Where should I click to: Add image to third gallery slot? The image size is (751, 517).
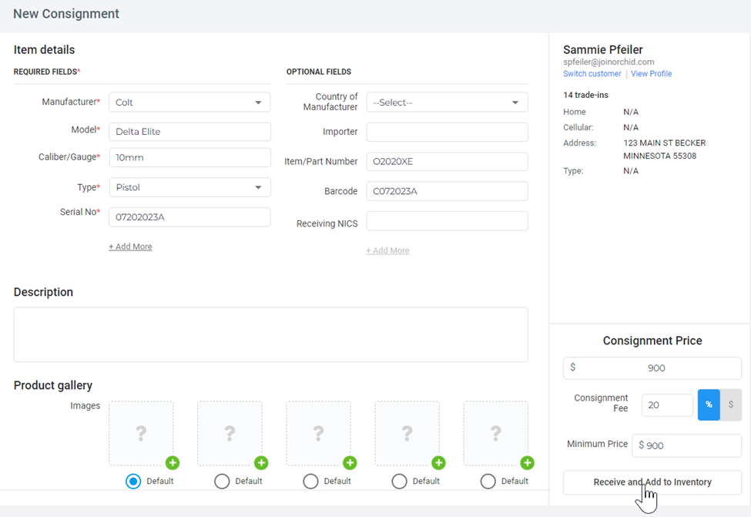350,463
